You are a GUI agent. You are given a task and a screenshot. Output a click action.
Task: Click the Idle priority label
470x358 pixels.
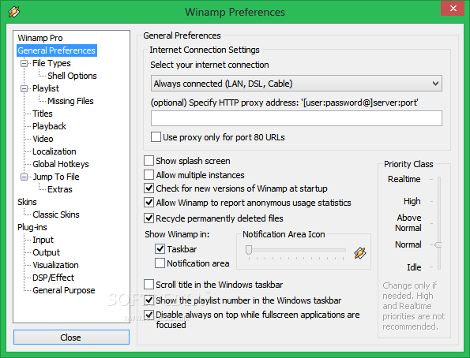(x=414, y=267)
